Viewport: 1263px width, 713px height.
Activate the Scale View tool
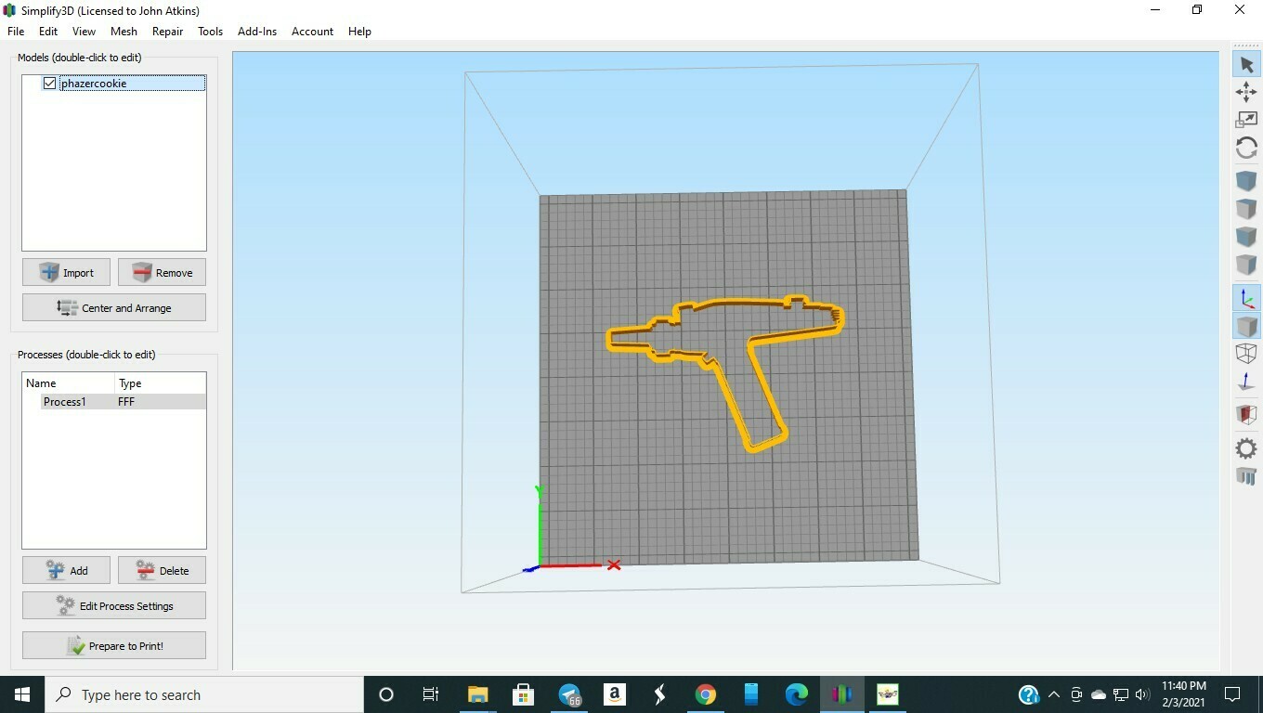1246,120
